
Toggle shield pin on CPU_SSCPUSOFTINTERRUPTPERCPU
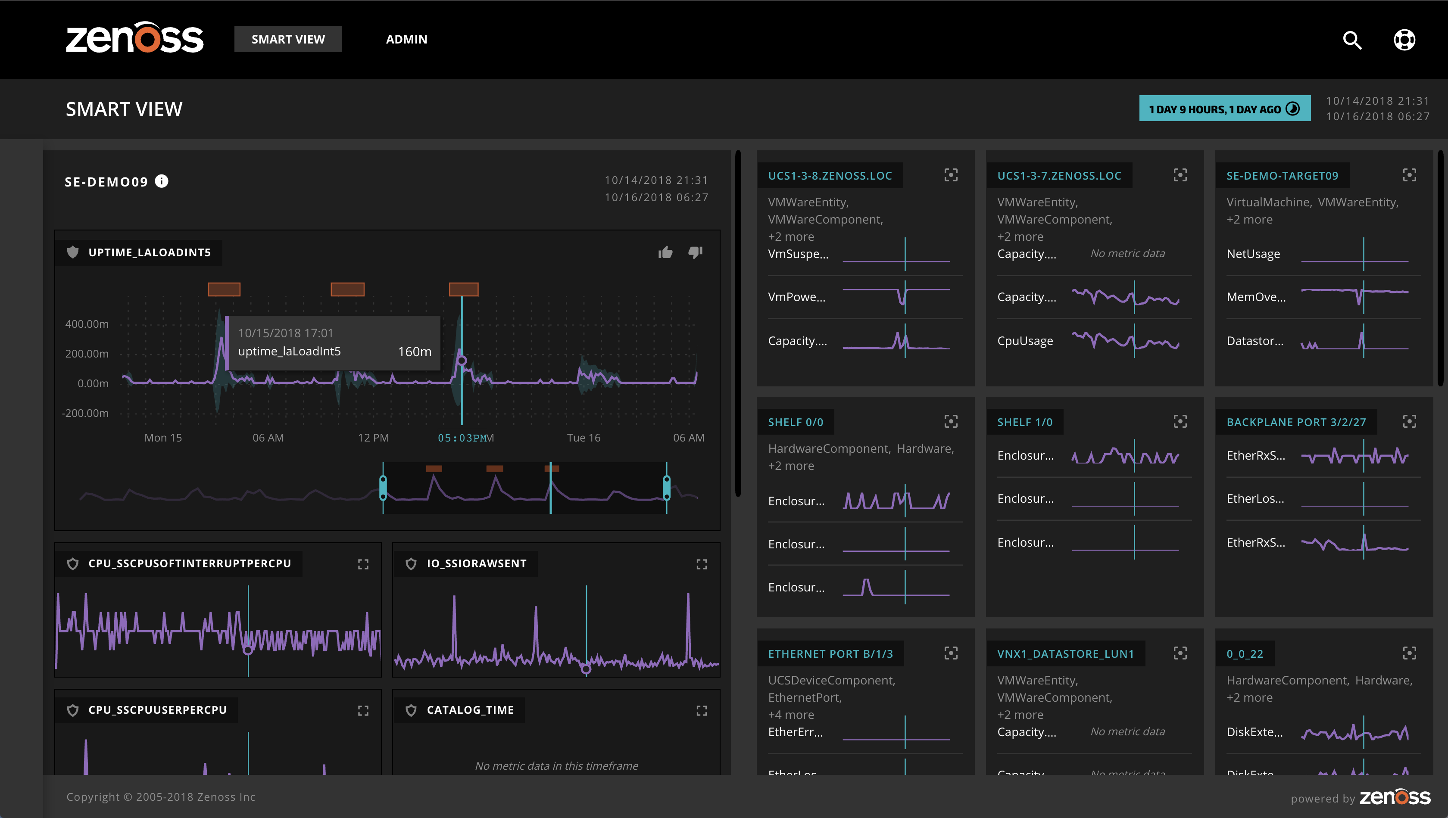tap(73, 563)
